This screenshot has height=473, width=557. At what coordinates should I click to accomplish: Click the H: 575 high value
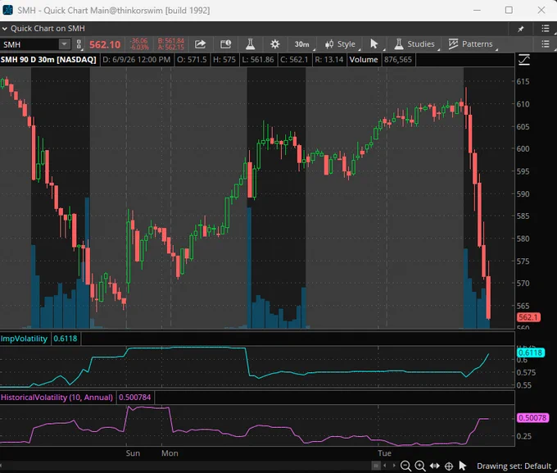(224, 60)
